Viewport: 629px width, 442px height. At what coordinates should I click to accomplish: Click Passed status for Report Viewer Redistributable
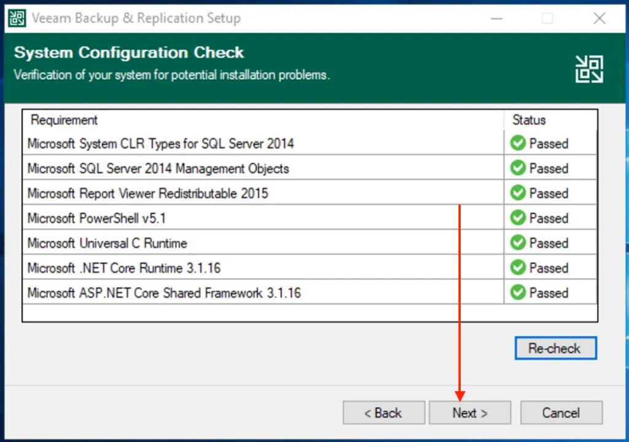pos(549,193)
